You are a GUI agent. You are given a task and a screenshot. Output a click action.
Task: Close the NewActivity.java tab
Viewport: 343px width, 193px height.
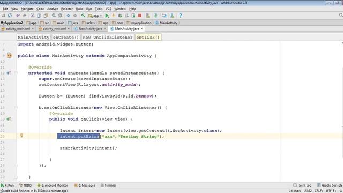[105, 28]
